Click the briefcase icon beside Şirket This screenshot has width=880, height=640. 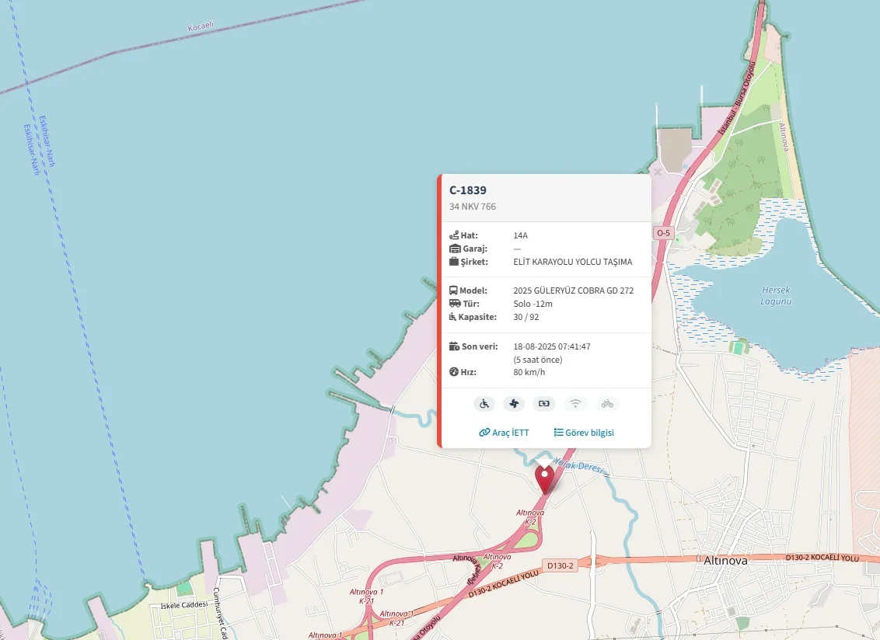pyautogui.click(x=454, y=262)
